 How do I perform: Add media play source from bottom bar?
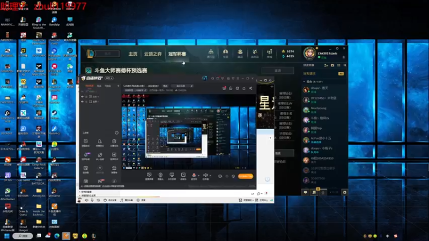(x=183, y=176)
